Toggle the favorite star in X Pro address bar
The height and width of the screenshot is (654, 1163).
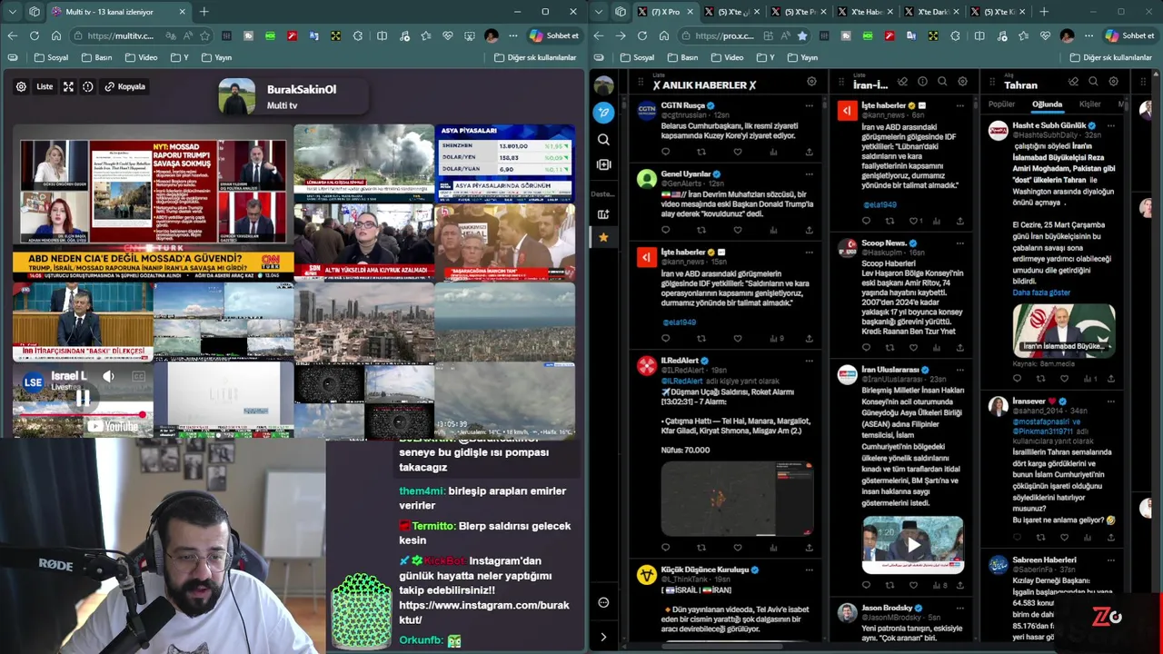(801, 35)
